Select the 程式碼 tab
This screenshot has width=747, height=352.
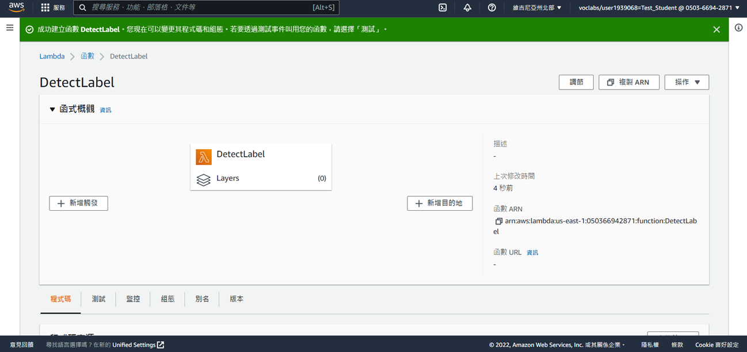point(60,299)
